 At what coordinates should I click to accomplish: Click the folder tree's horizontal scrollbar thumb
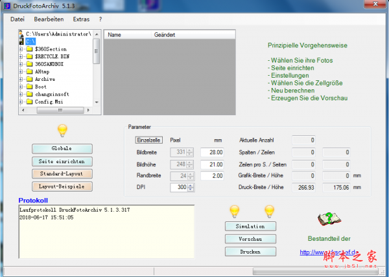pos(60,110)
